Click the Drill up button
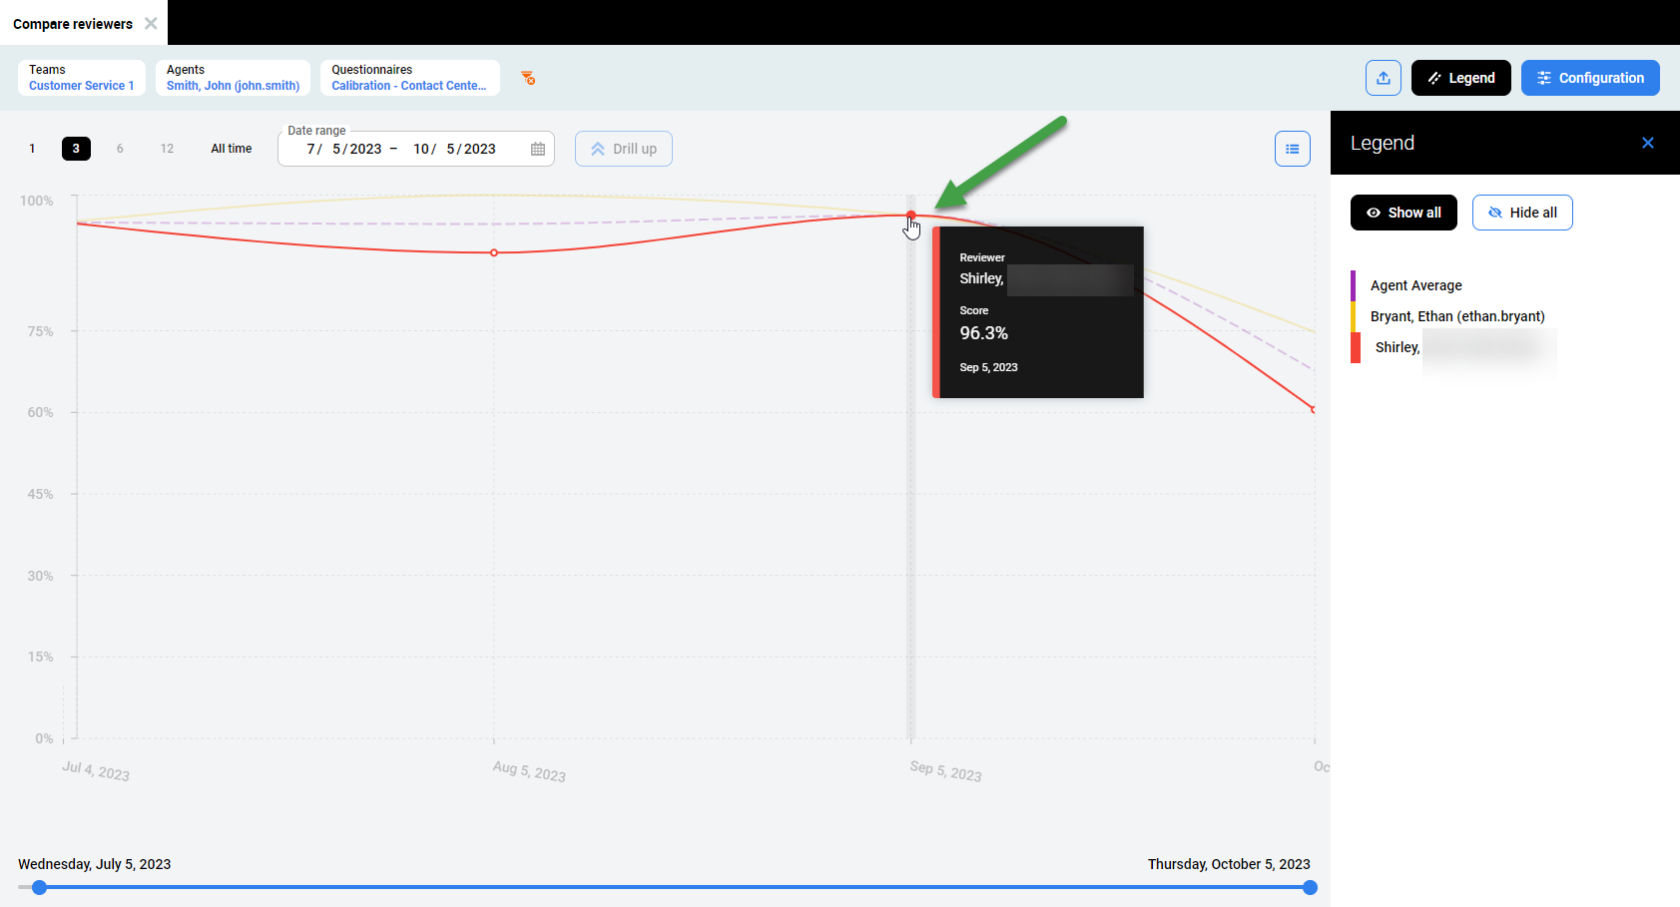Image resolution: width=1680 pixels, height=907 pixels. [623, 148]
